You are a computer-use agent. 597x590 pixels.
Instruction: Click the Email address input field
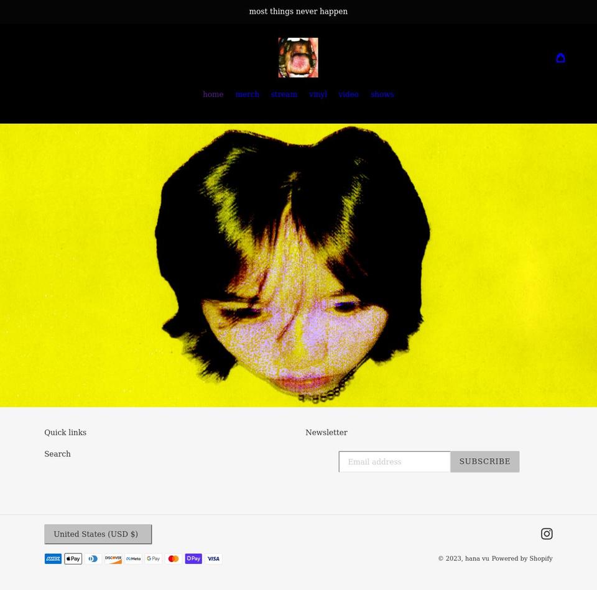click(394, 461)
